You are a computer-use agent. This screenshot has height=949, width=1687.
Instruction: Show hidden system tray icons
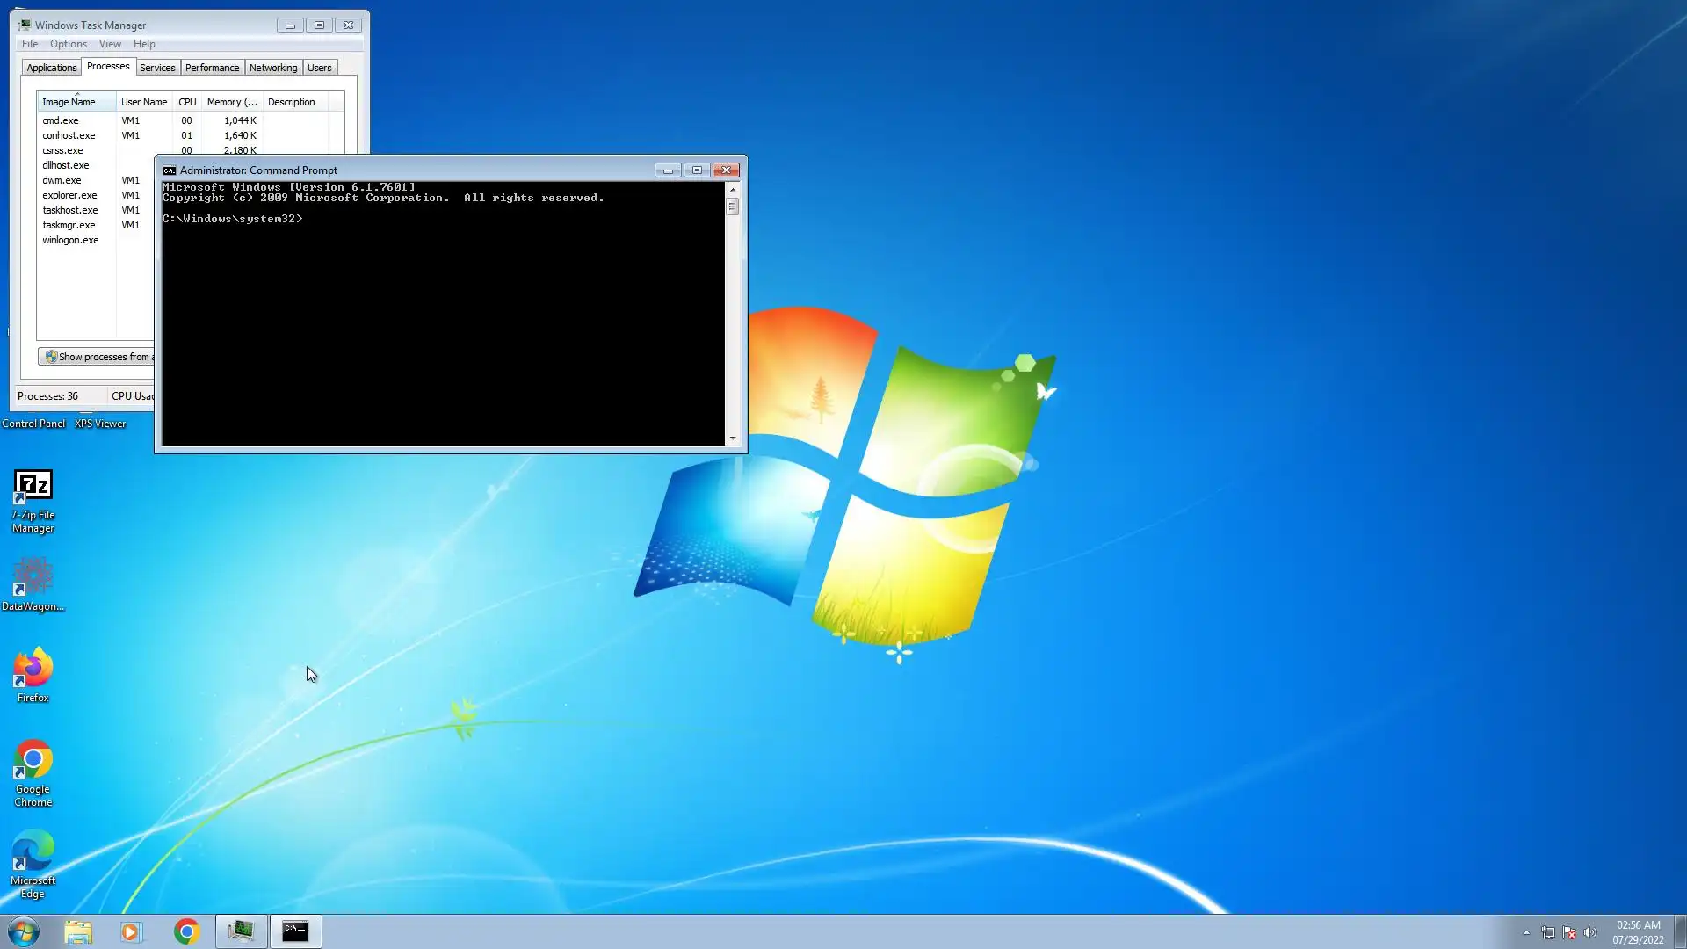click(1526, 932)
